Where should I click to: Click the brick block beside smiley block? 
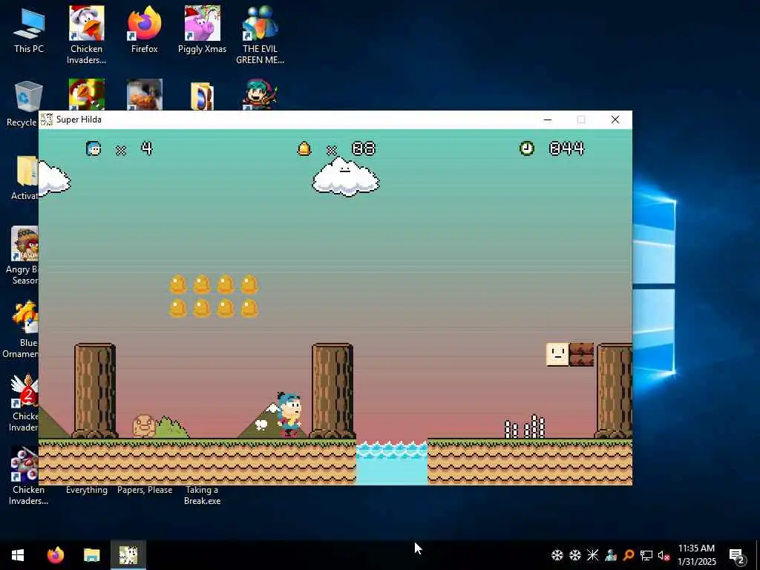(582, 355)
